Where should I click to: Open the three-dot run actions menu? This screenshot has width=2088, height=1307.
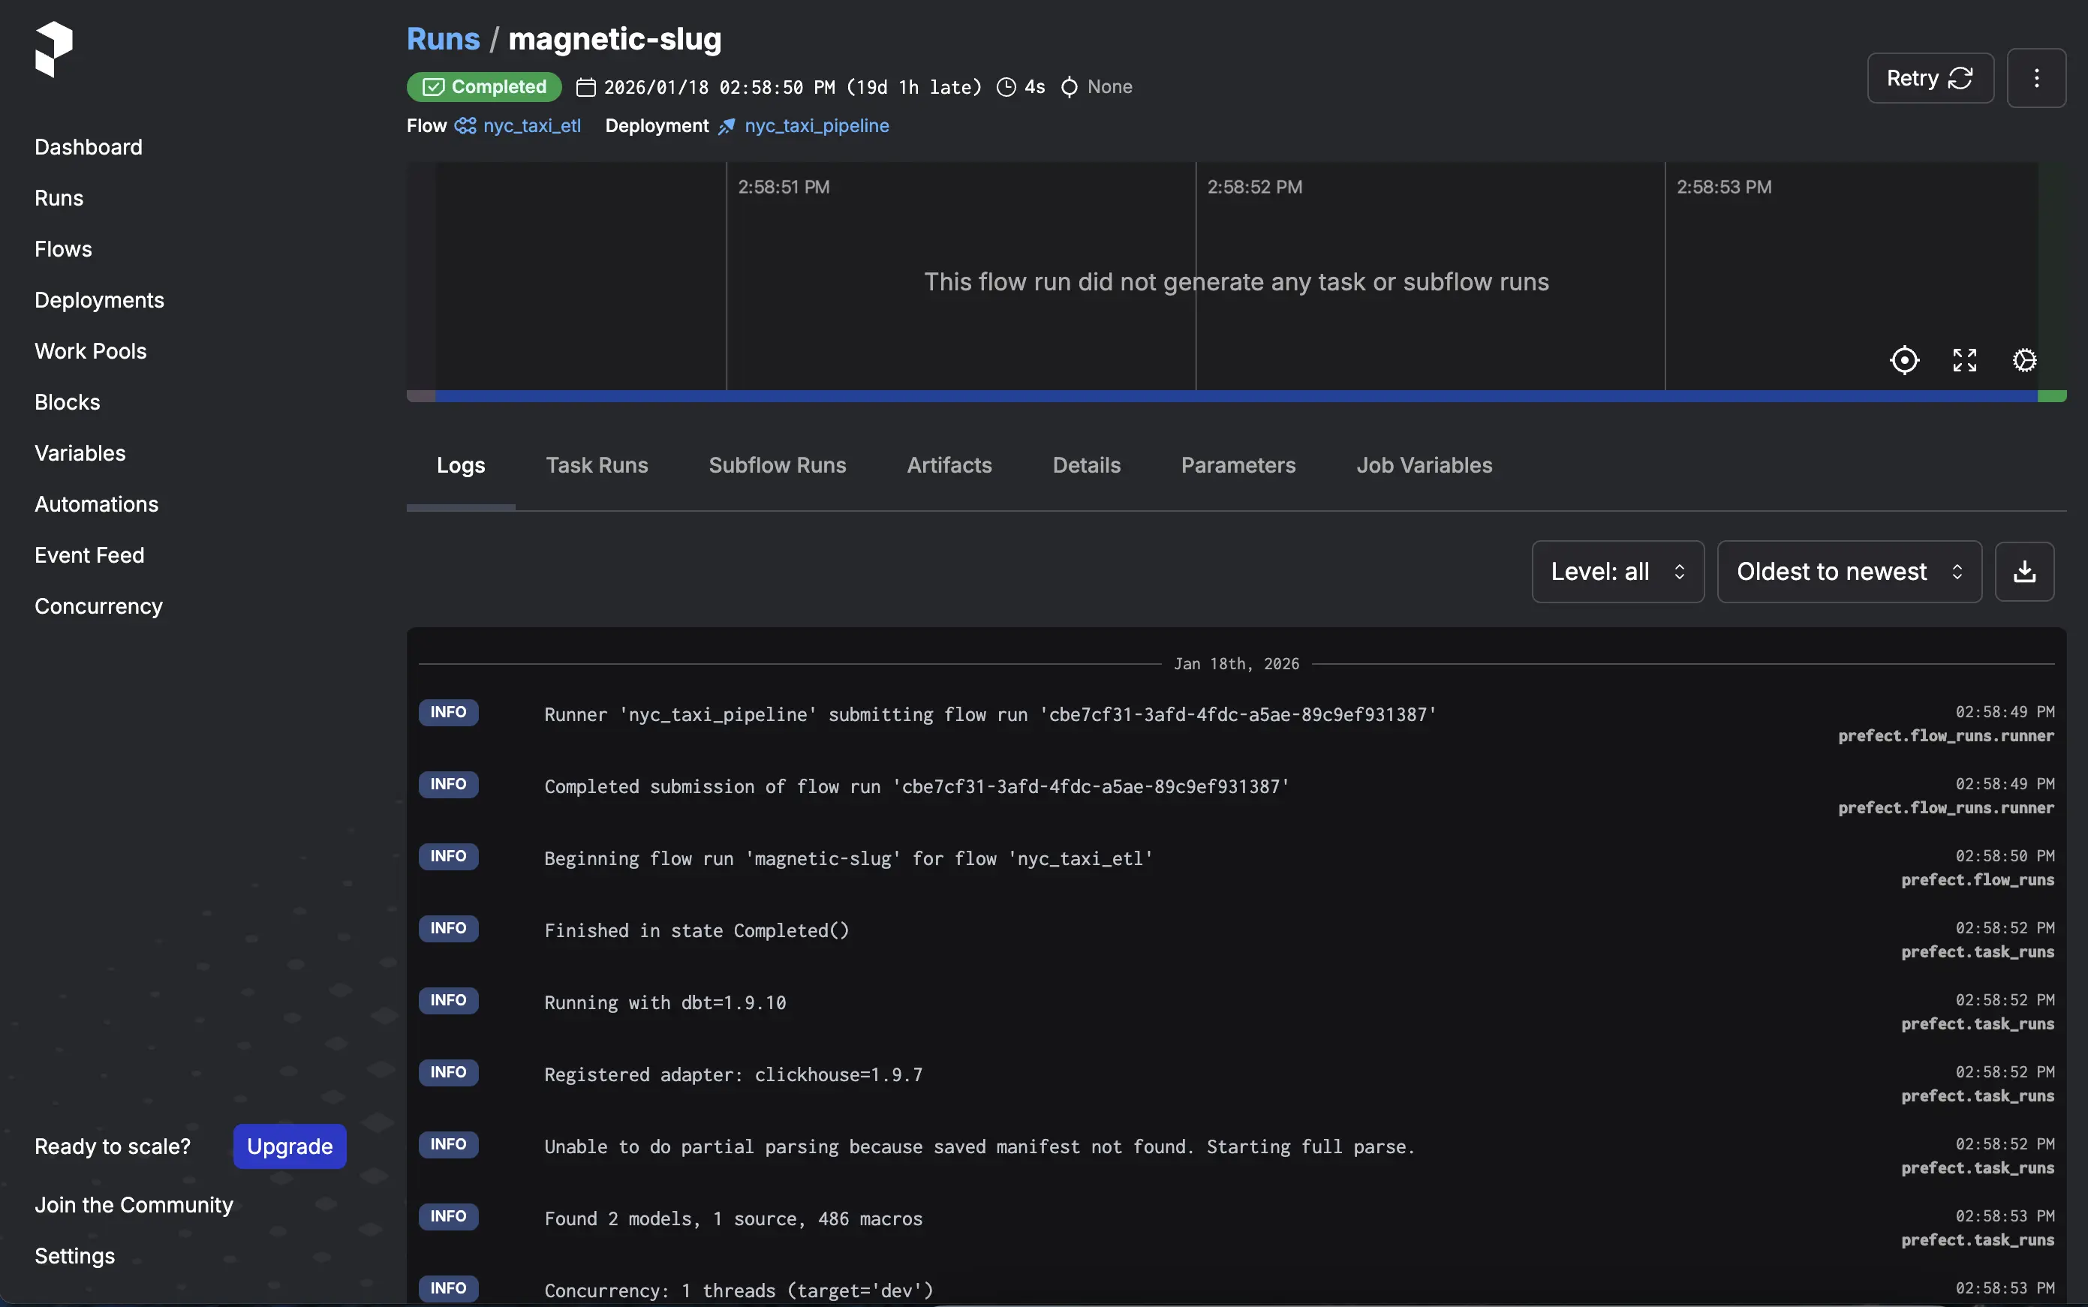[x=2036, y=79]
